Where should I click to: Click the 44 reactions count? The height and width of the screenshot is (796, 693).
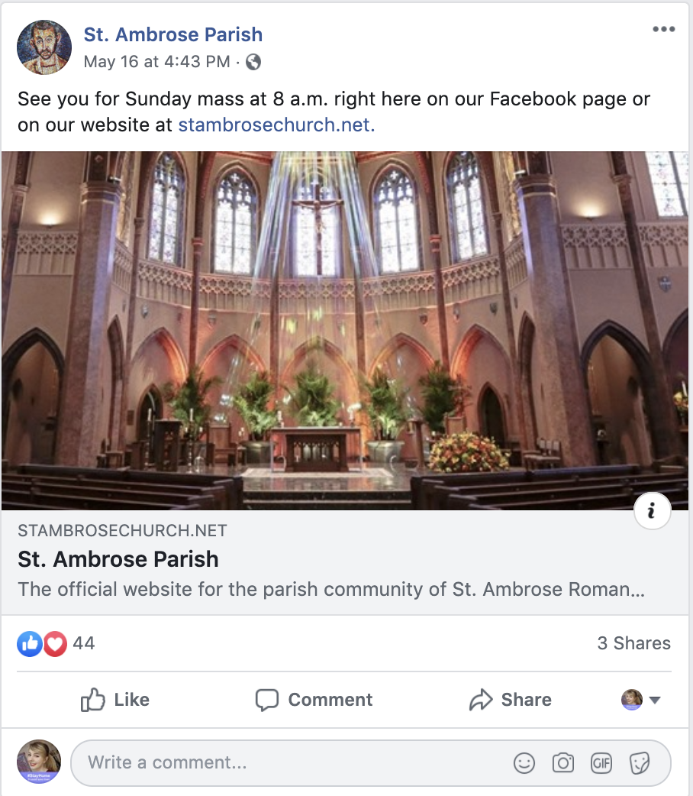[x=83, y=643]
